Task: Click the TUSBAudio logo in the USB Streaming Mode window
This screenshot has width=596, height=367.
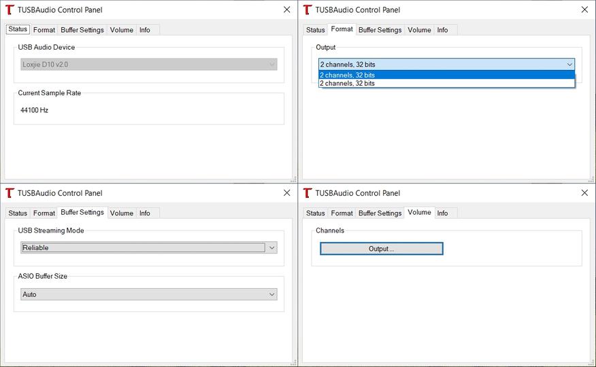Action: [10, 193]
